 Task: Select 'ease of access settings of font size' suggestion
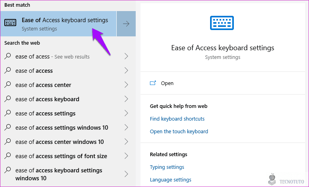68,156
